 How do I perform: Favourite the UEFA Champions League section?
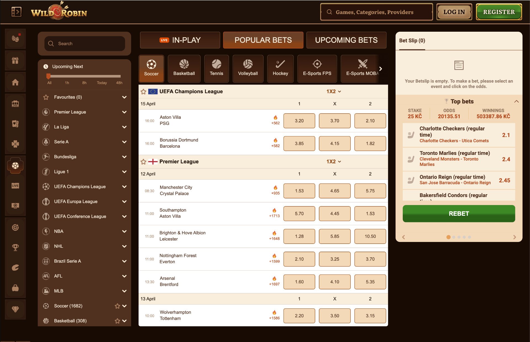click(143, 91)
